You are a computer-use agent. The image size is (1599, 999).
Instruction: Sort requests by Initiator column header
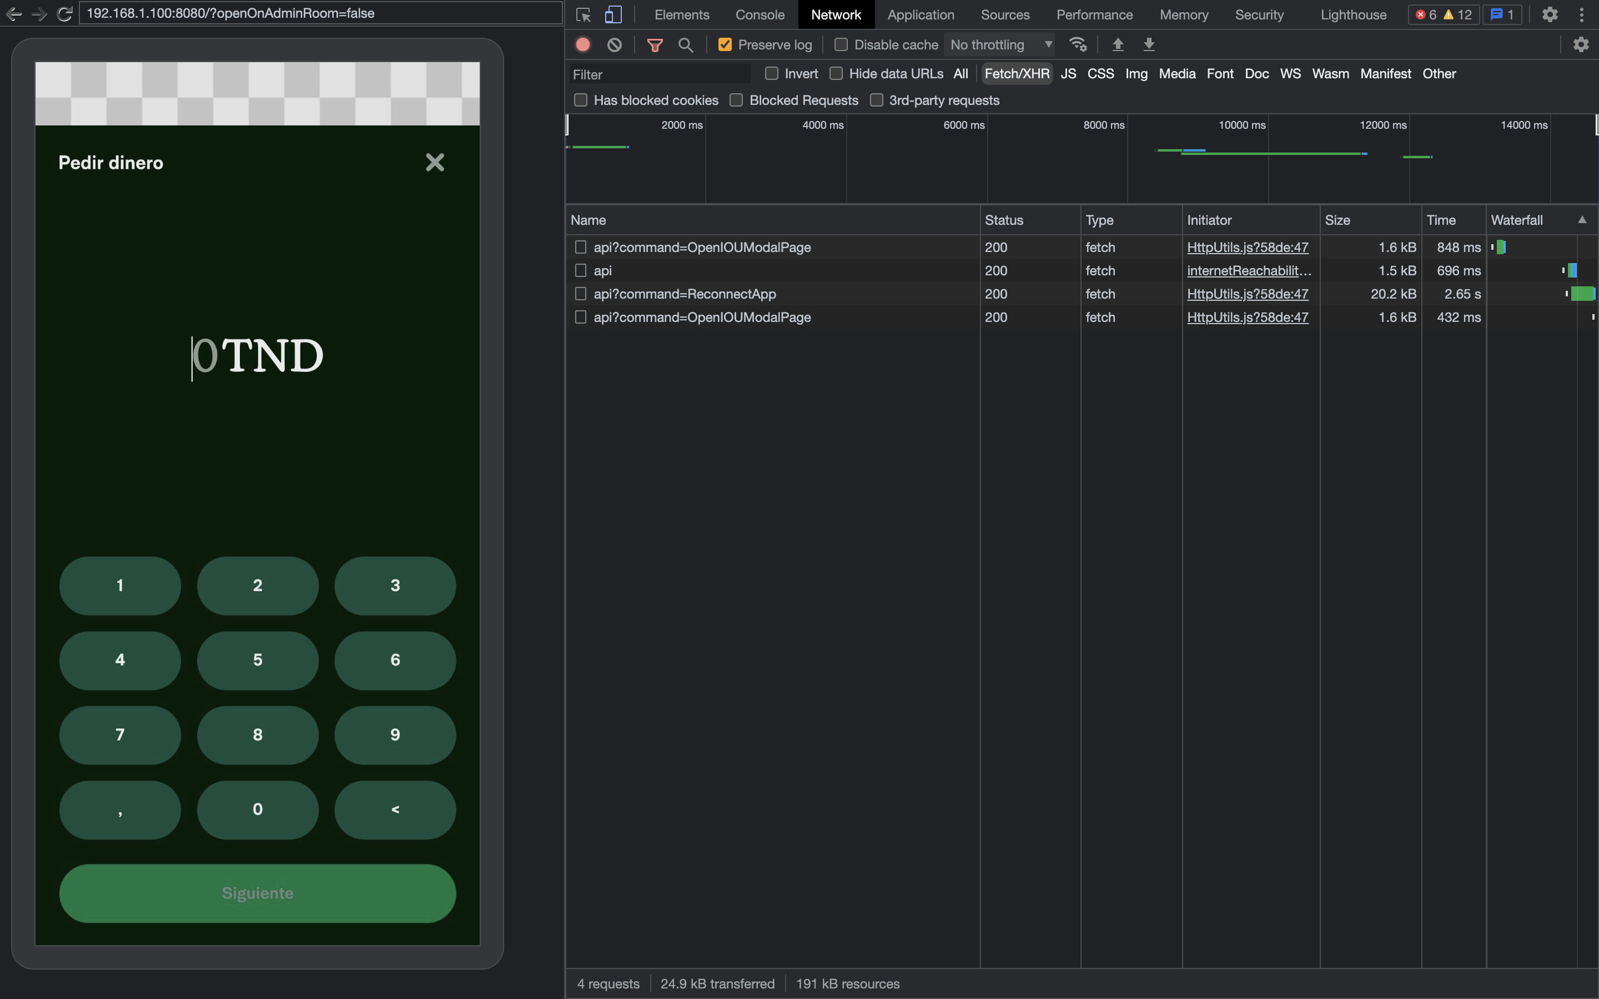(x=1251, y=220)
